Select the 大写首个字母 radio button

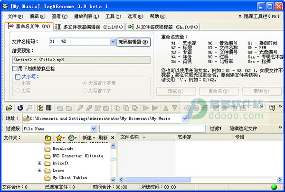(x=85, y=83)
